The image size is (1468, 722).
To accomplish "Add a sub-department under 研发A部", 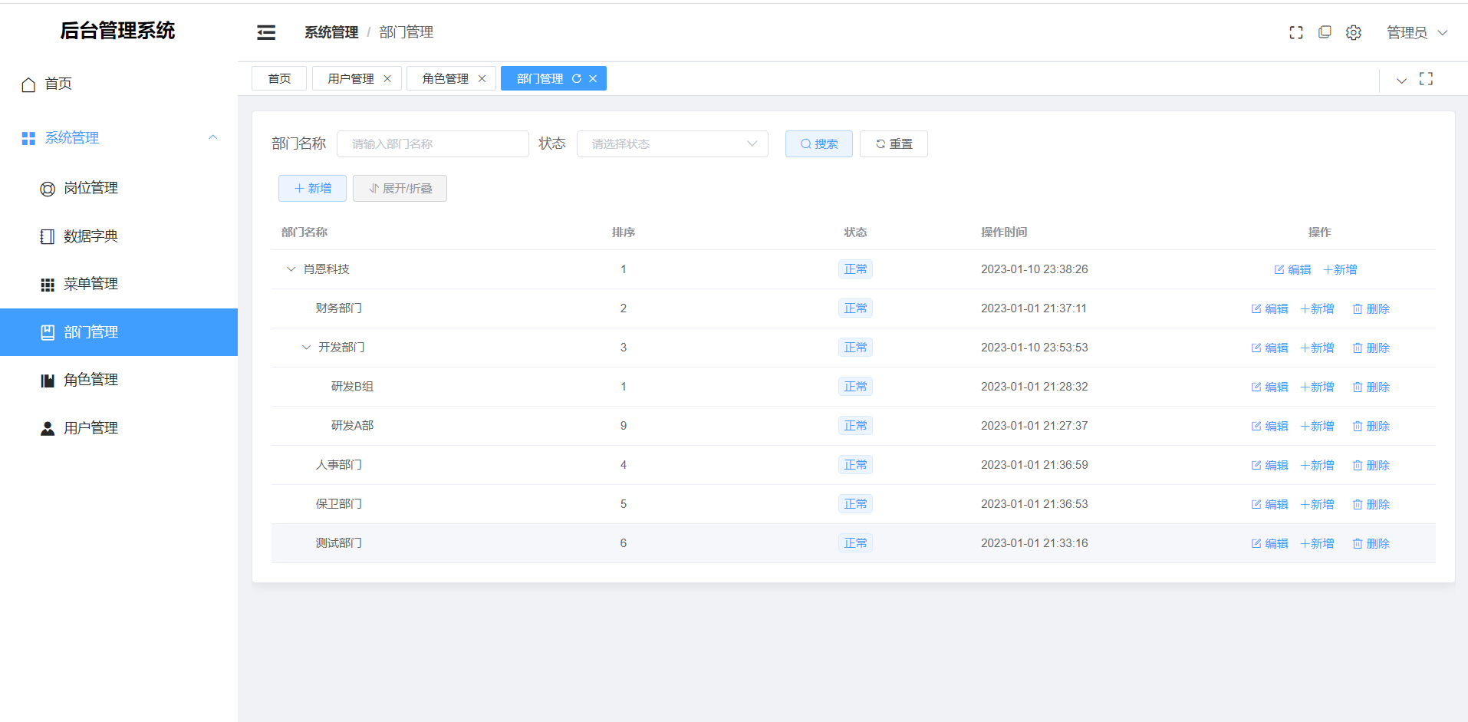I will coord(1317,426).
